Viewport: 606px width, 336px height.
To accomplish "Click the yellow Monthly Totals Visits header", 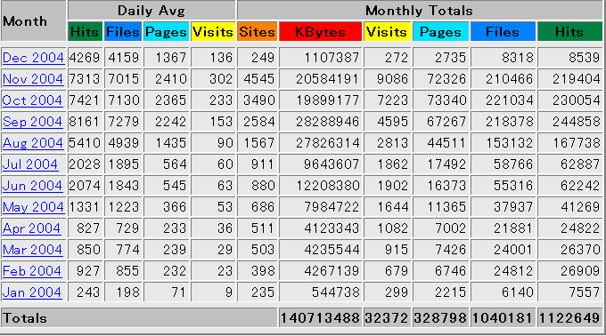I will 388,32.
